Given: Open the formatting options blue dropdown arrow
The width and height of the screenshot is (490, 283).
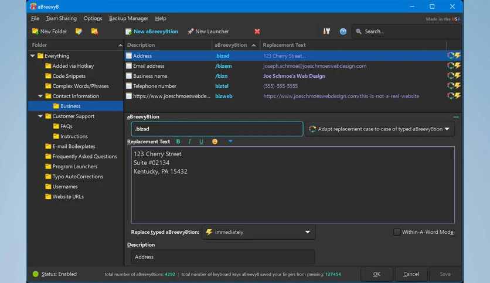Looking at the screenshot, I should point(230,141).
